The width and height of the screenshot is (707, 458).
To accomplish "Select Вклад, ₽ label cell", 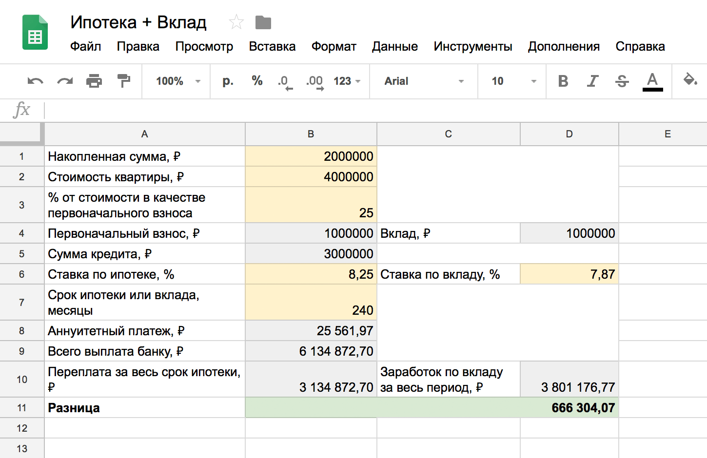I will [x=449, y=233].
